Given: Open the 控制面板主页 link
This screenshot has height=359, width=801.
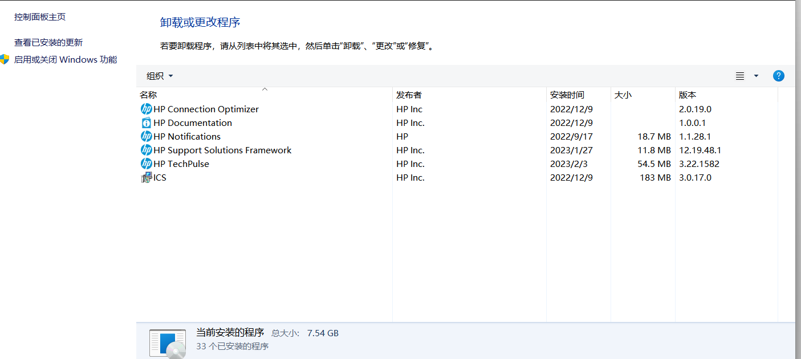Looking at the screenshot, I should click(x=40, y=17).
